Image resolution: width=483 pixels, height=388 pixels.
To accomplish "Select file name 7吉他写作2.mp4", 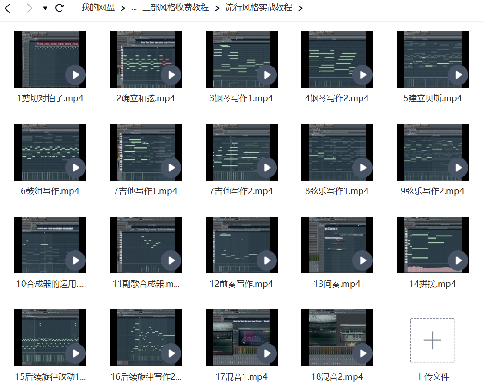I will coord(241,191).
